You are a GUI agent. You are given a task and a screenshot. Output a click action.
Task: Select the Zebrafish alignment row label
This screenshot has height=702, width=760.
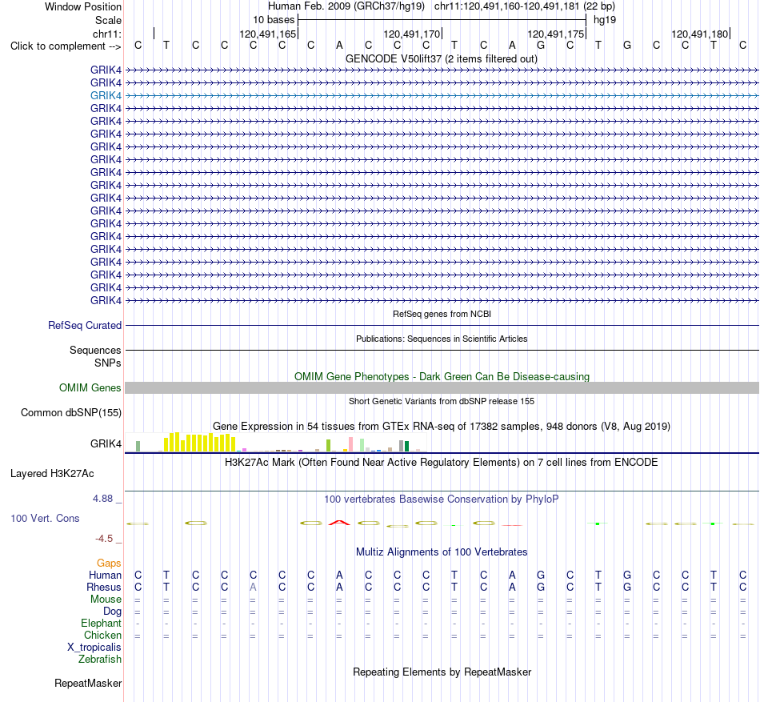[100, 660]
